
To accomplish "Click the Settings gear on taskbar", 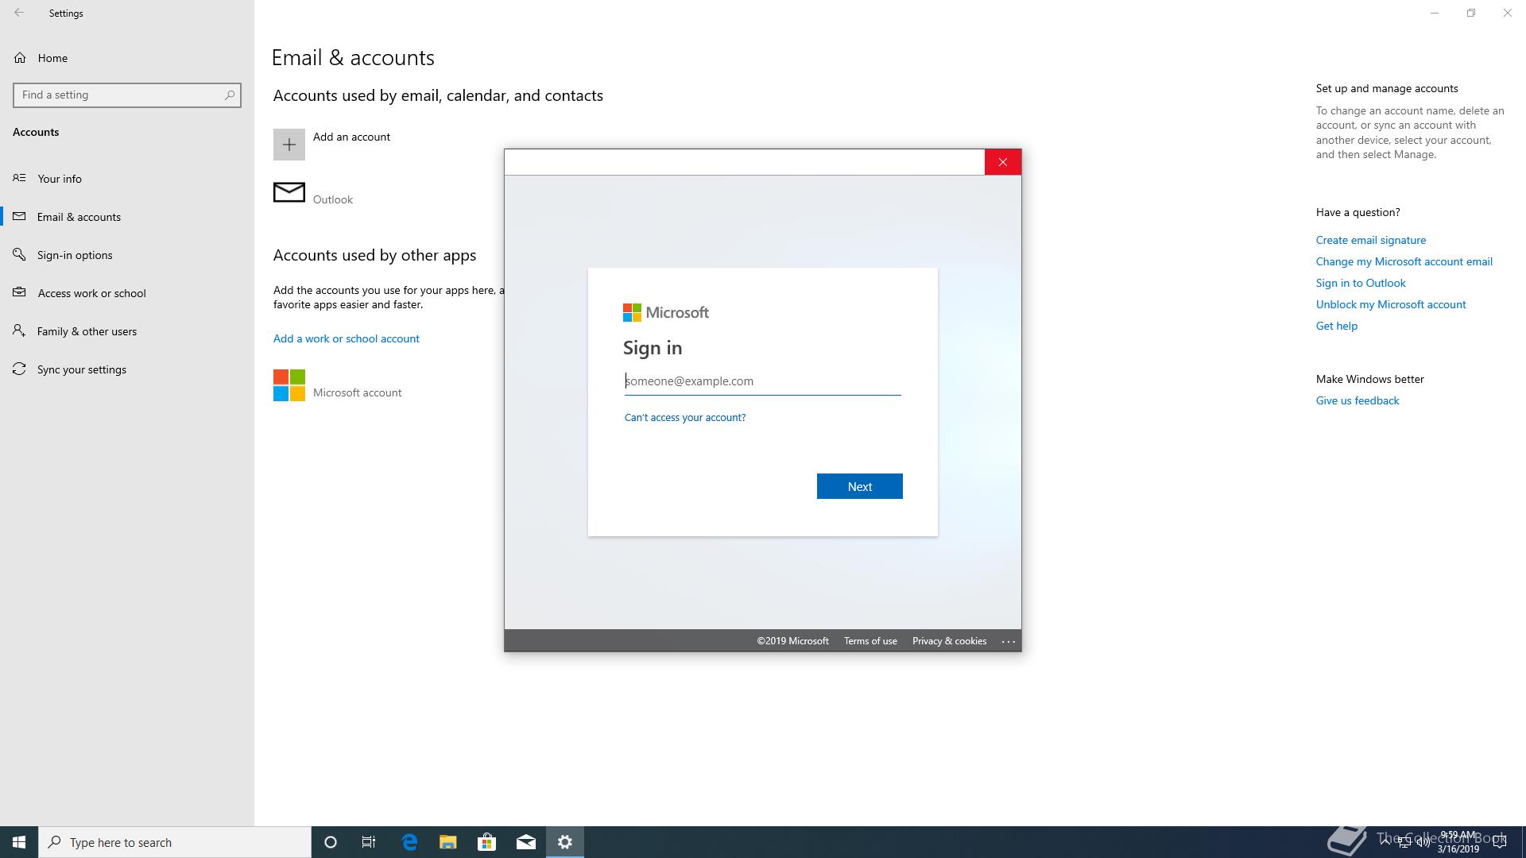I will pyautogui.click(x=565, y=842).
